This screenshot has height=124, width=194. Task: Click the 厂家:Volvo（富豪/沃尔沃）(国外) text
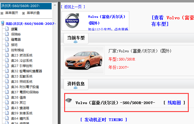pos(140,51)
